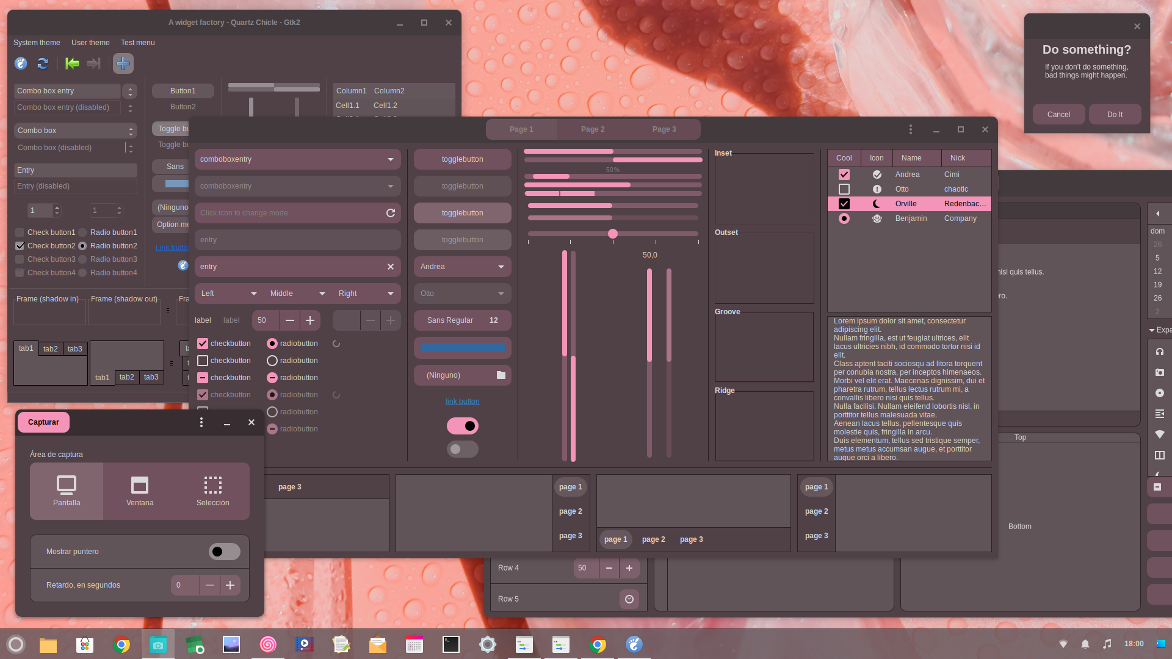1172x659 pixels.
Task: Collapse the 'Expa...' expander in the right panel
Action: [1152, 330]
